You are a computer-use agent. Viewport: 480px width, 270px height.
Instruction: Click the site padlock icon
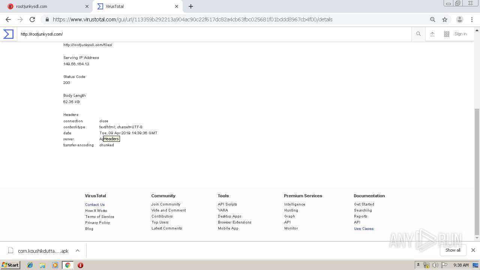click(47, 19)
